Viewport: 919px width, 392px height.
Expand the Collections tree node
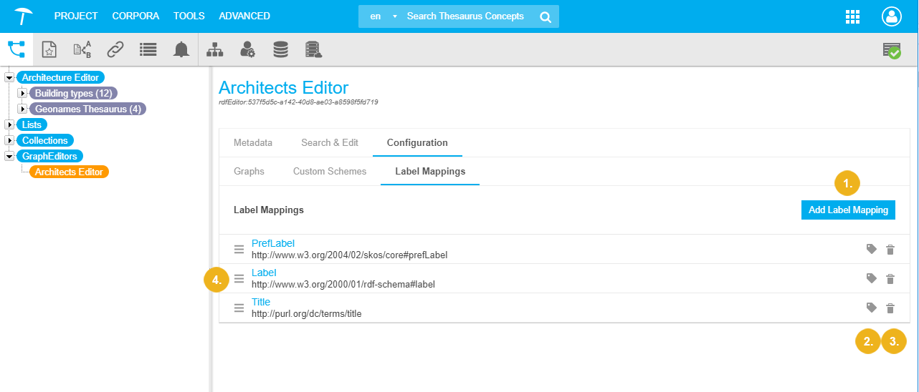[9, 140]
